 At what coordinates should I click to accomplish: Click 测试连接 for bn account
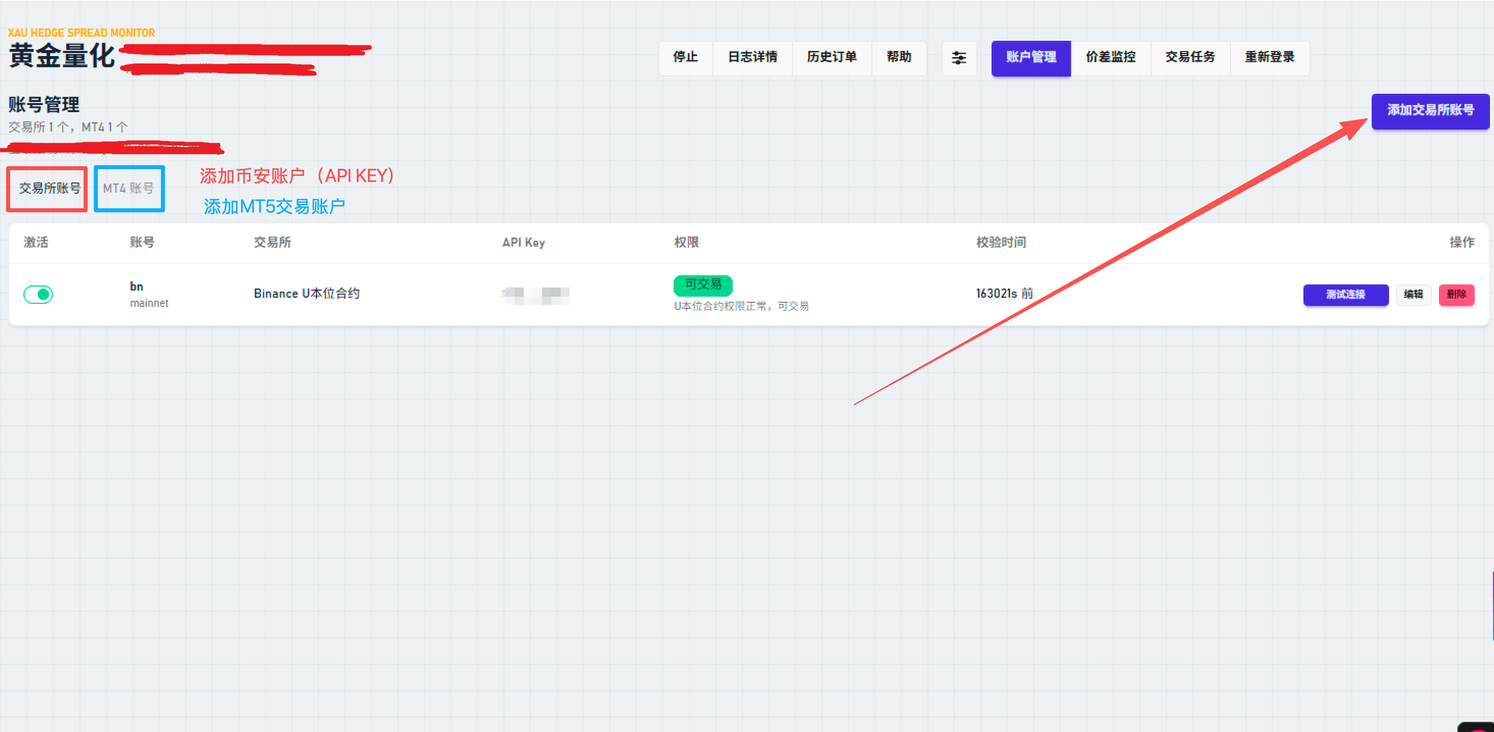1346,295
